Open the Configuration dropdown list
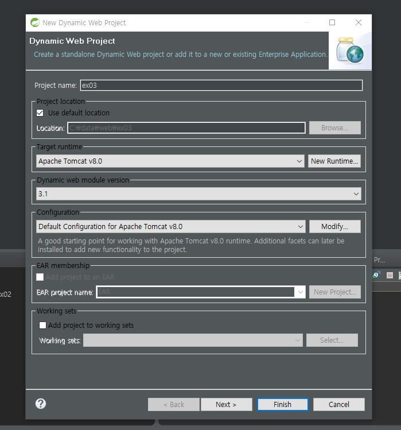 click(x=171, y=227)
